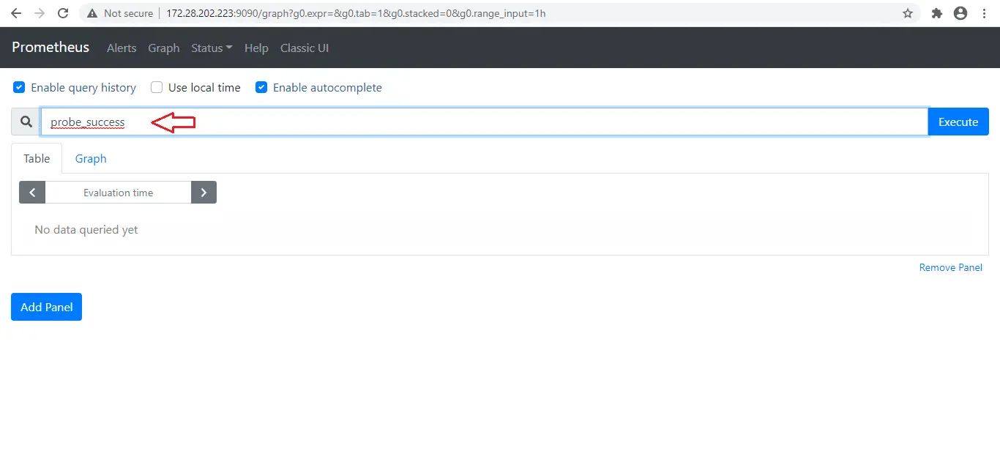Click the bookmark star icon
Image resolution: width=1000 pixels, height=454 pixels.
[x=907, y=12]
